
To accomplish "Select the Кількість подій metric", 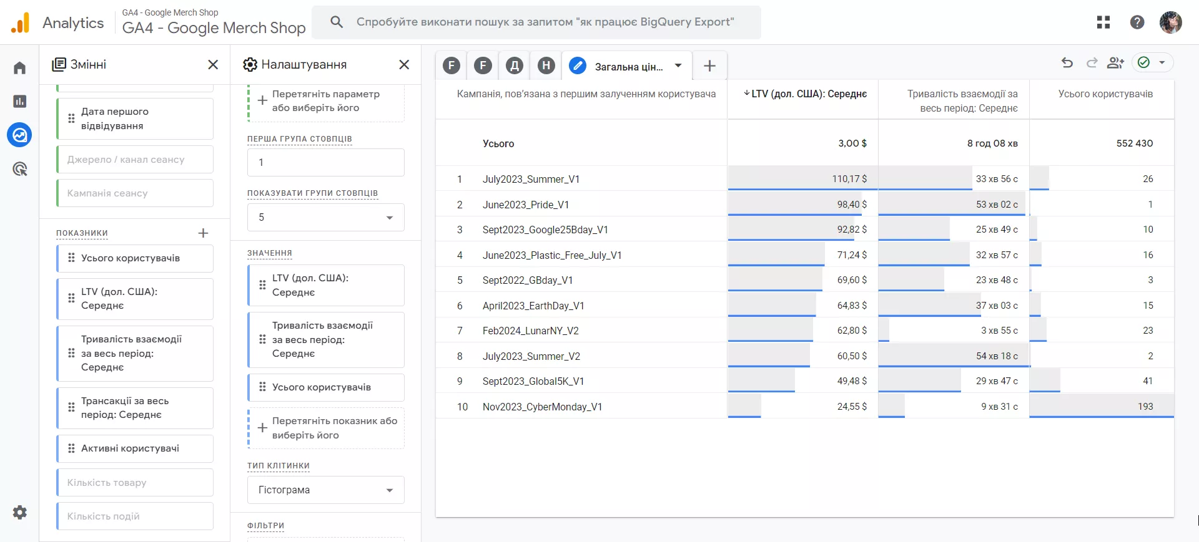I will (135, 516).
